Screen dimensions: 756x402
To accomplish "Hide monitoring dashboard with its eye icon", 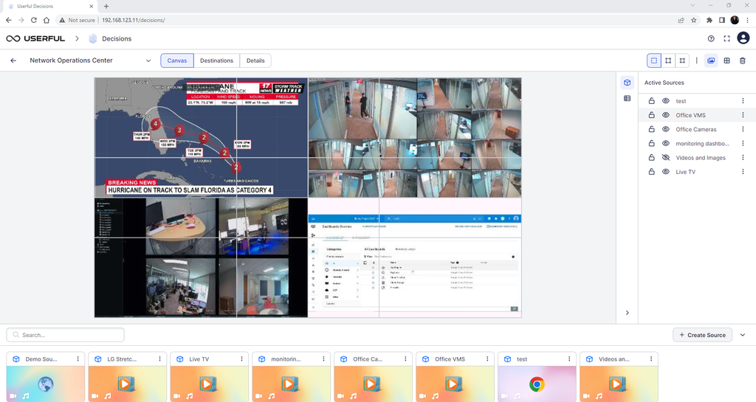I will tap(666, 144).
